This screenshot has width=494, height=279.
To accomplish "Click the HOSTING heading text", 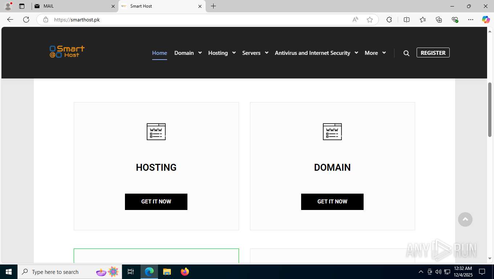I will 156,167.
